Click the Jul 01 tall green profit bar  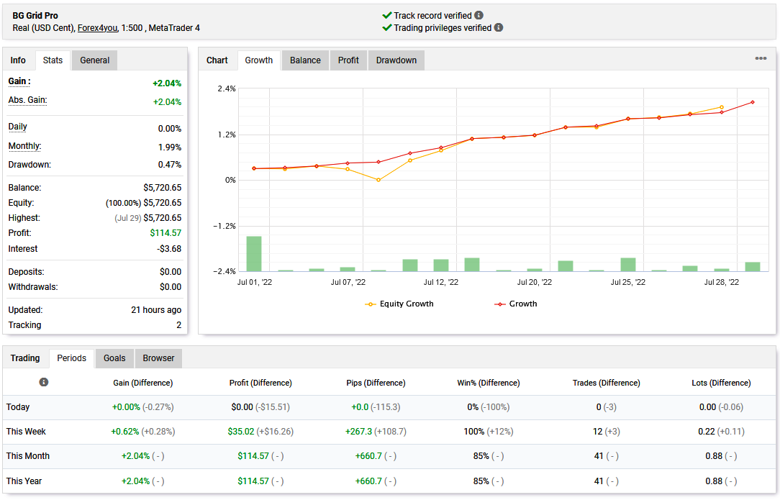pyautogui.click(x=254, y=254)
